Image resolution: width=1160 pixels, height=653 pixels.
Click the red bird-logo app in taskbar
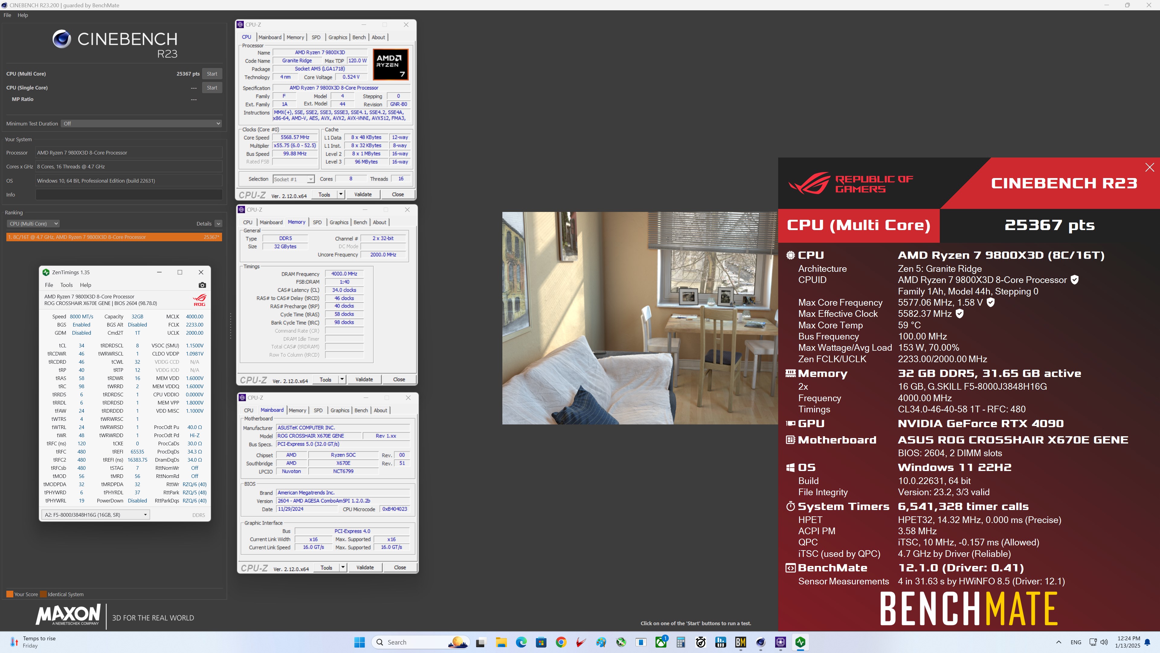[x=581, y=642]
